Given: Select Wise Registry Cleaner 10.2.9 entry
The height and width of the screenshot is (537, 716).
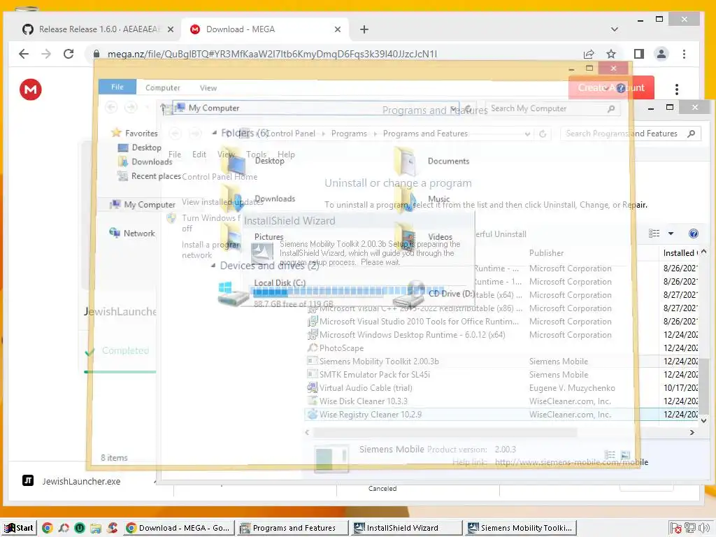Looking at the screenshot, I should pos(501,414).
